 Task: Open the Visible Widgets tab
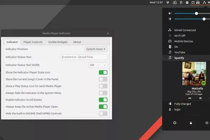(58, 42)
